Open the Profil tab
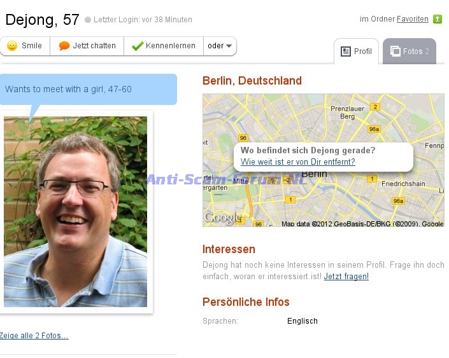 pyautogui.click(x=356, y=51)
